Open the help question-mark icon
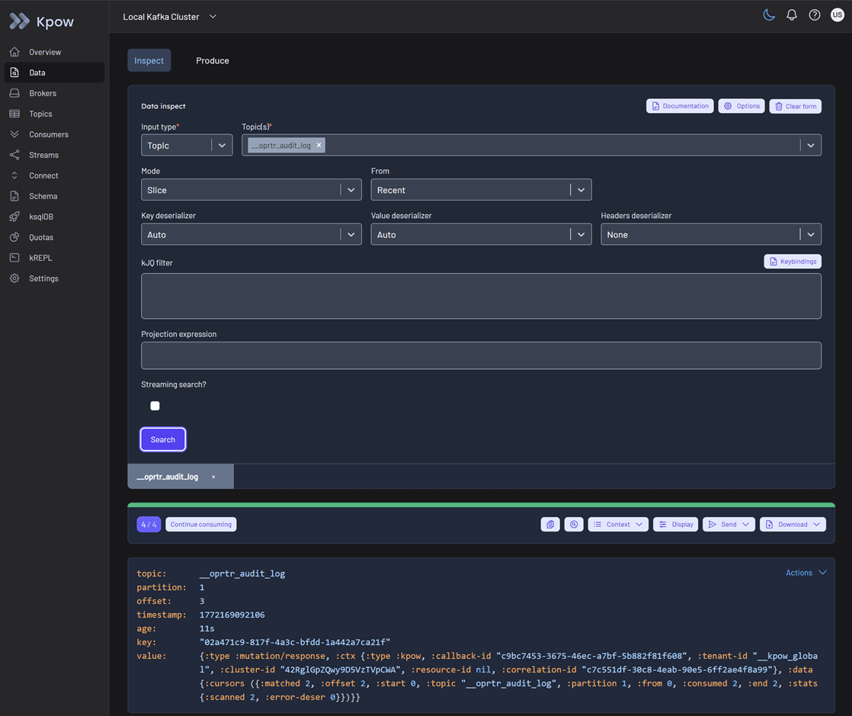This screenshot has width=852, height=716. point(815,15)
